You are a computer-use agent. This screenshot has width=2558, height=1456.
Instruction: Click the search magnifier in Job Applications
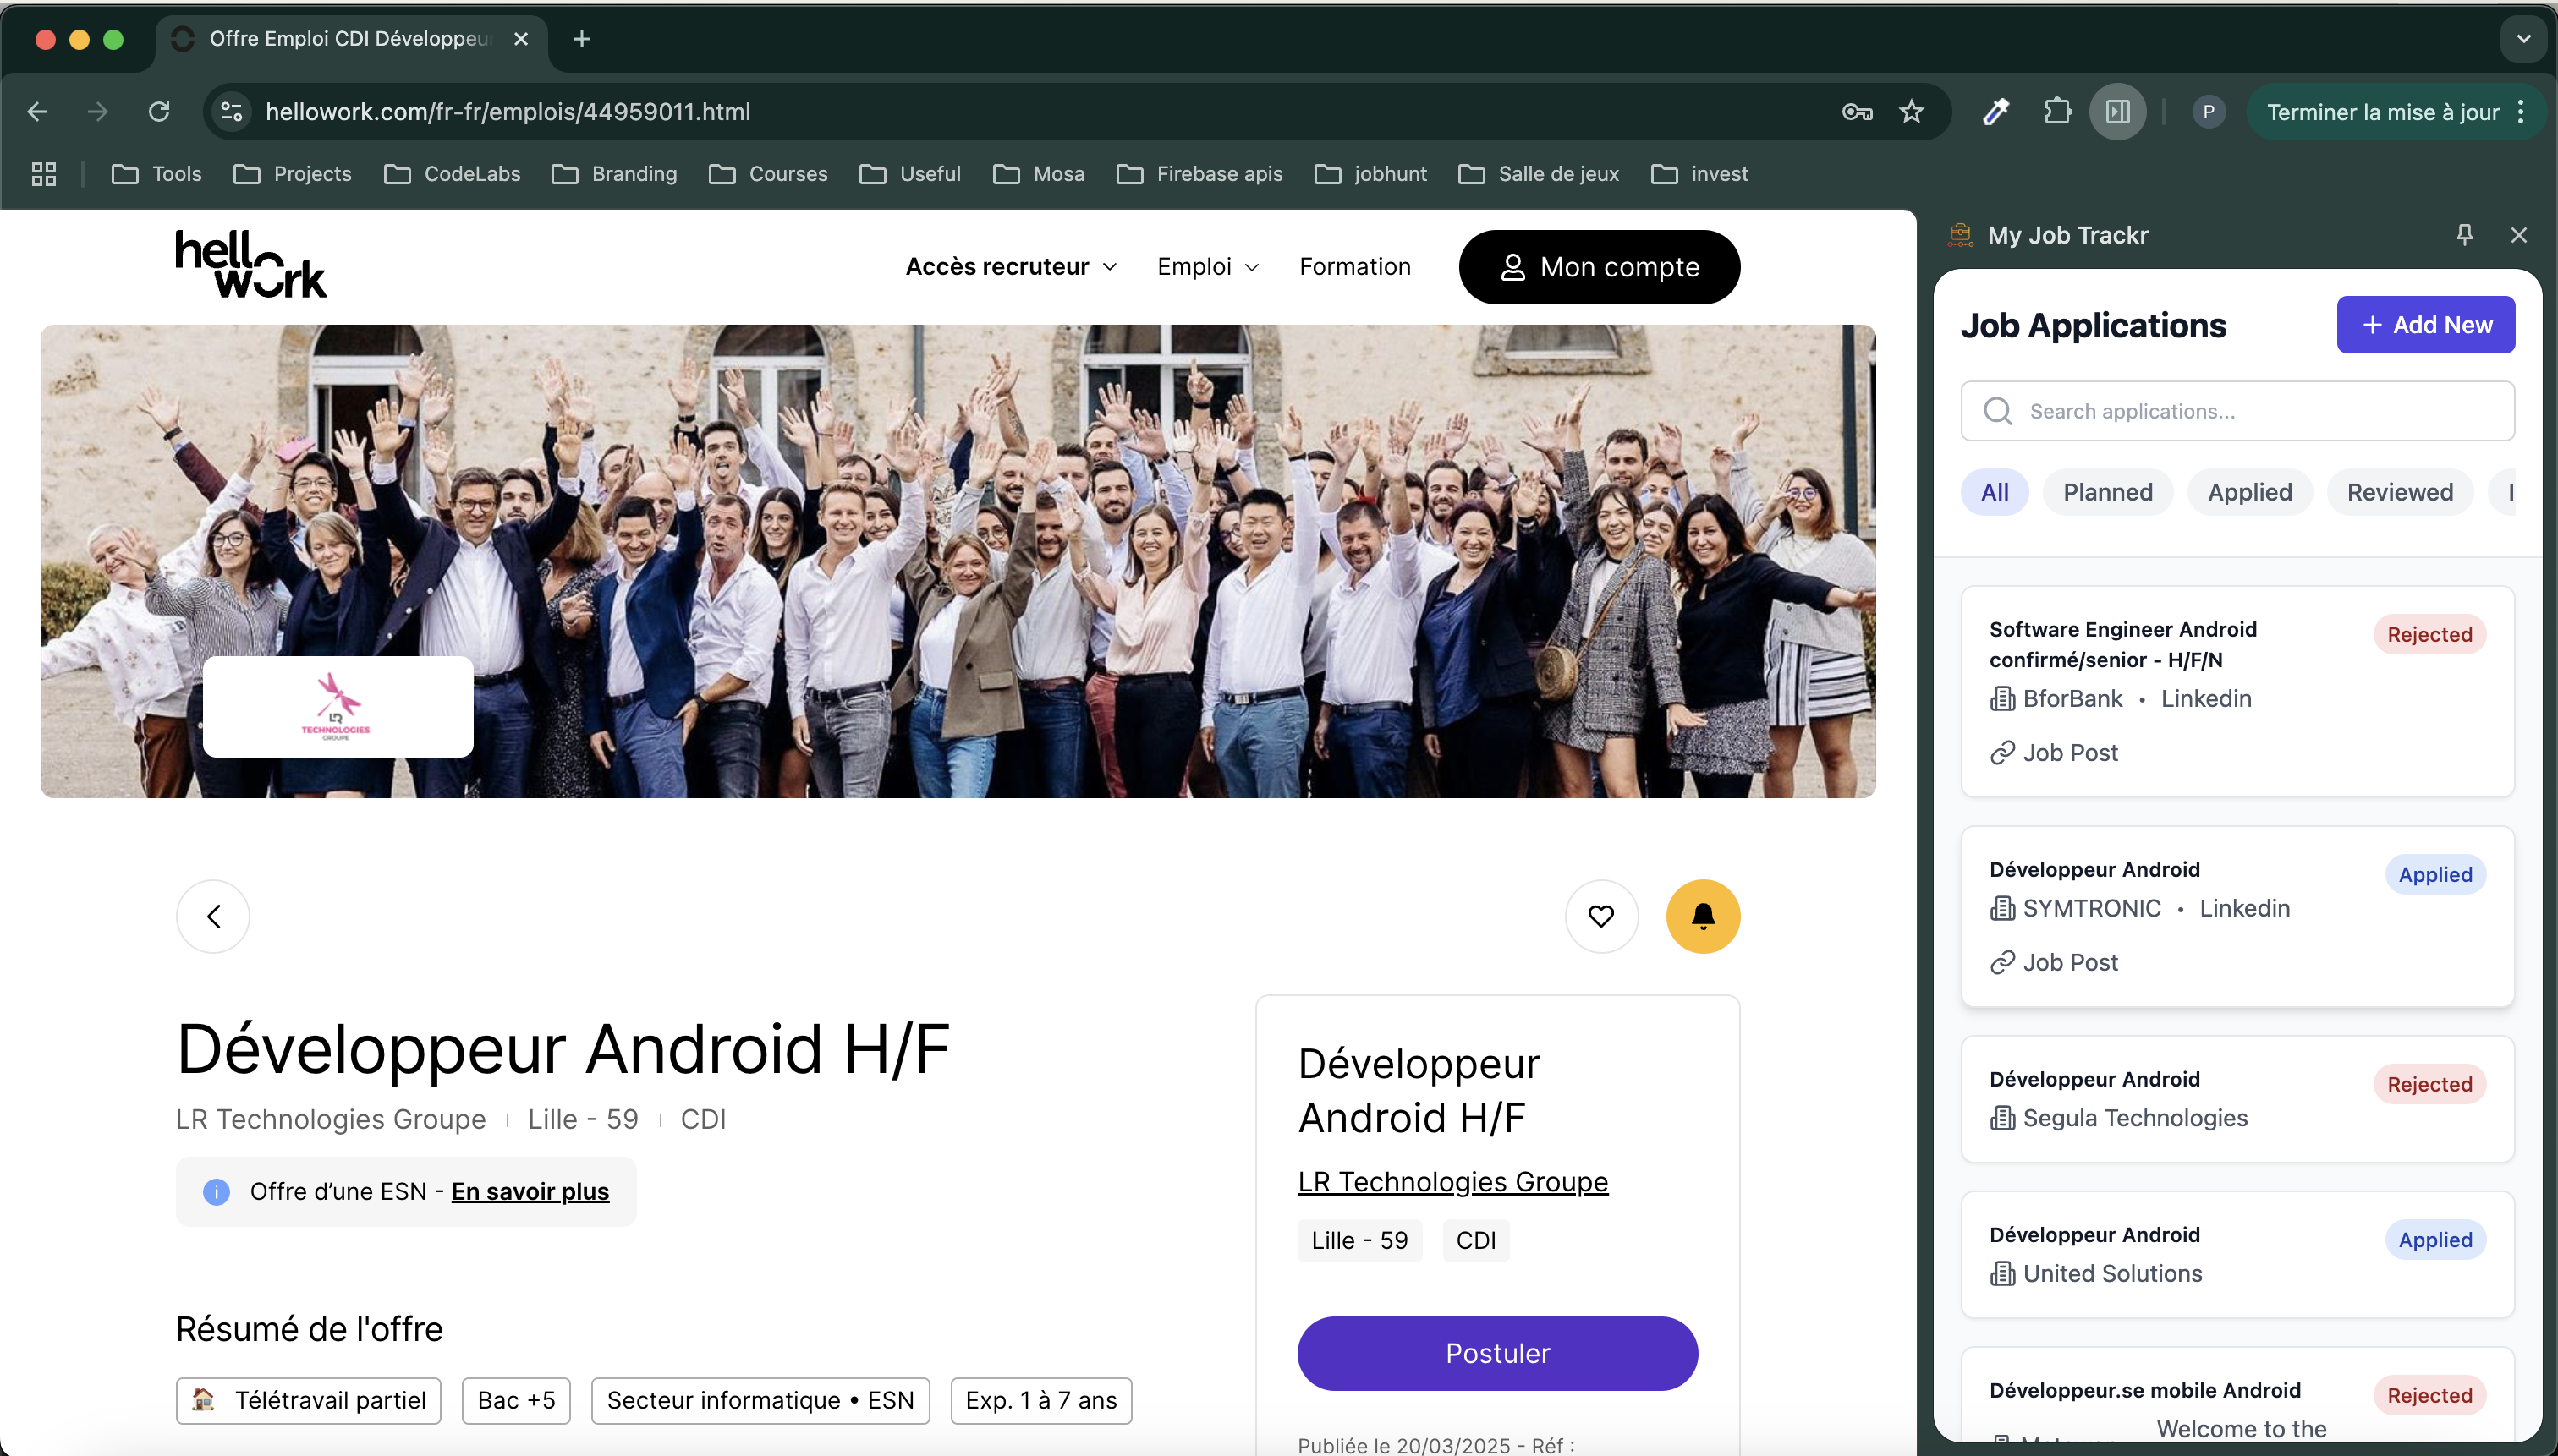tap(1997, 410)
